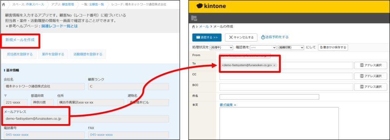Viewport: 390px width, 140px height.
Task: Click the レコード: 橋本ネットワーク通信株式会社 breadcrumb text
Action: tap(139, 5)
